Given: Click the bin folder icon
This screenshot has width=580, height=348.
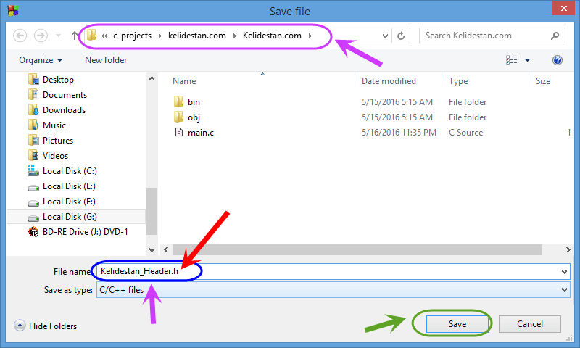Looking at the screenshot, I should 178,101.
